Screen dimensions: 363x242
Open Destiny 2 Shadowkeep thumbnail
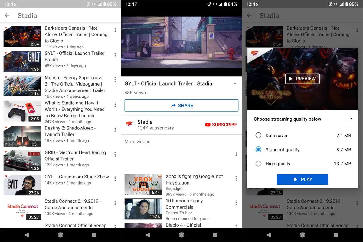22,136
